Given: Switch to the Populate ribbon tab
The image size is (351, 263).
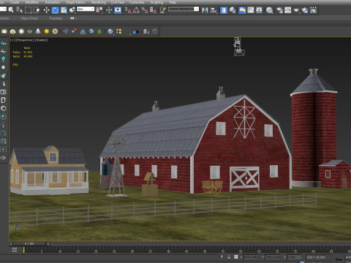Looking at the screenshot, I should [56, 18].
